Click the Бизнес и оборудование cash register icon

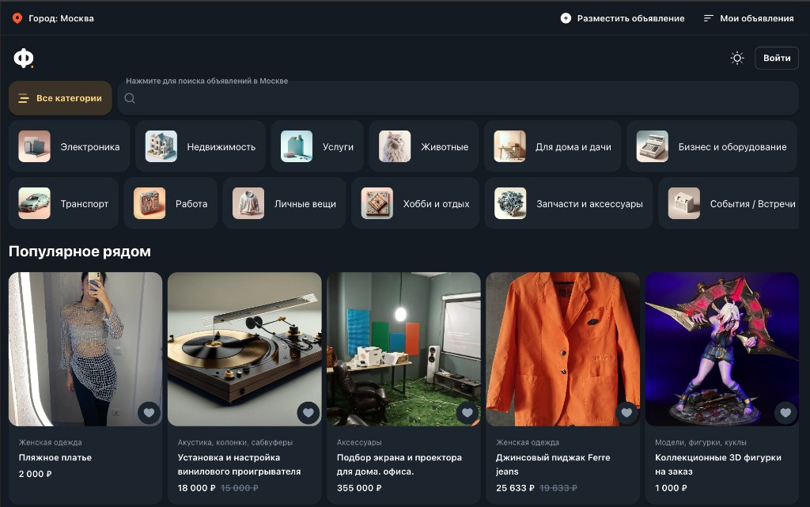pos(653,146)
